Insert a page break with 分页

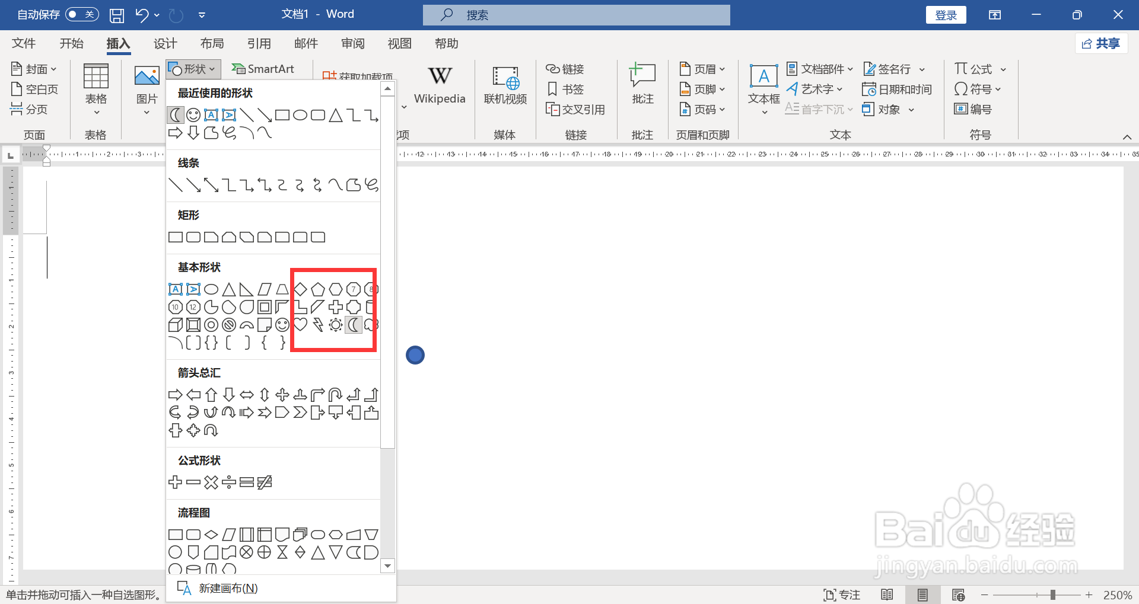[29, 109]
